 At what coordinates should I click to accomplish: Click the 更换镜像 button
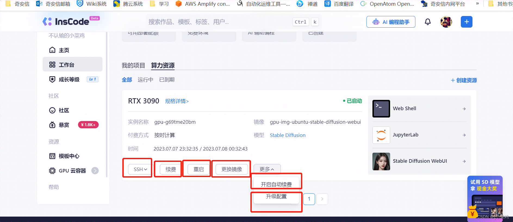(x=232, y=169)
